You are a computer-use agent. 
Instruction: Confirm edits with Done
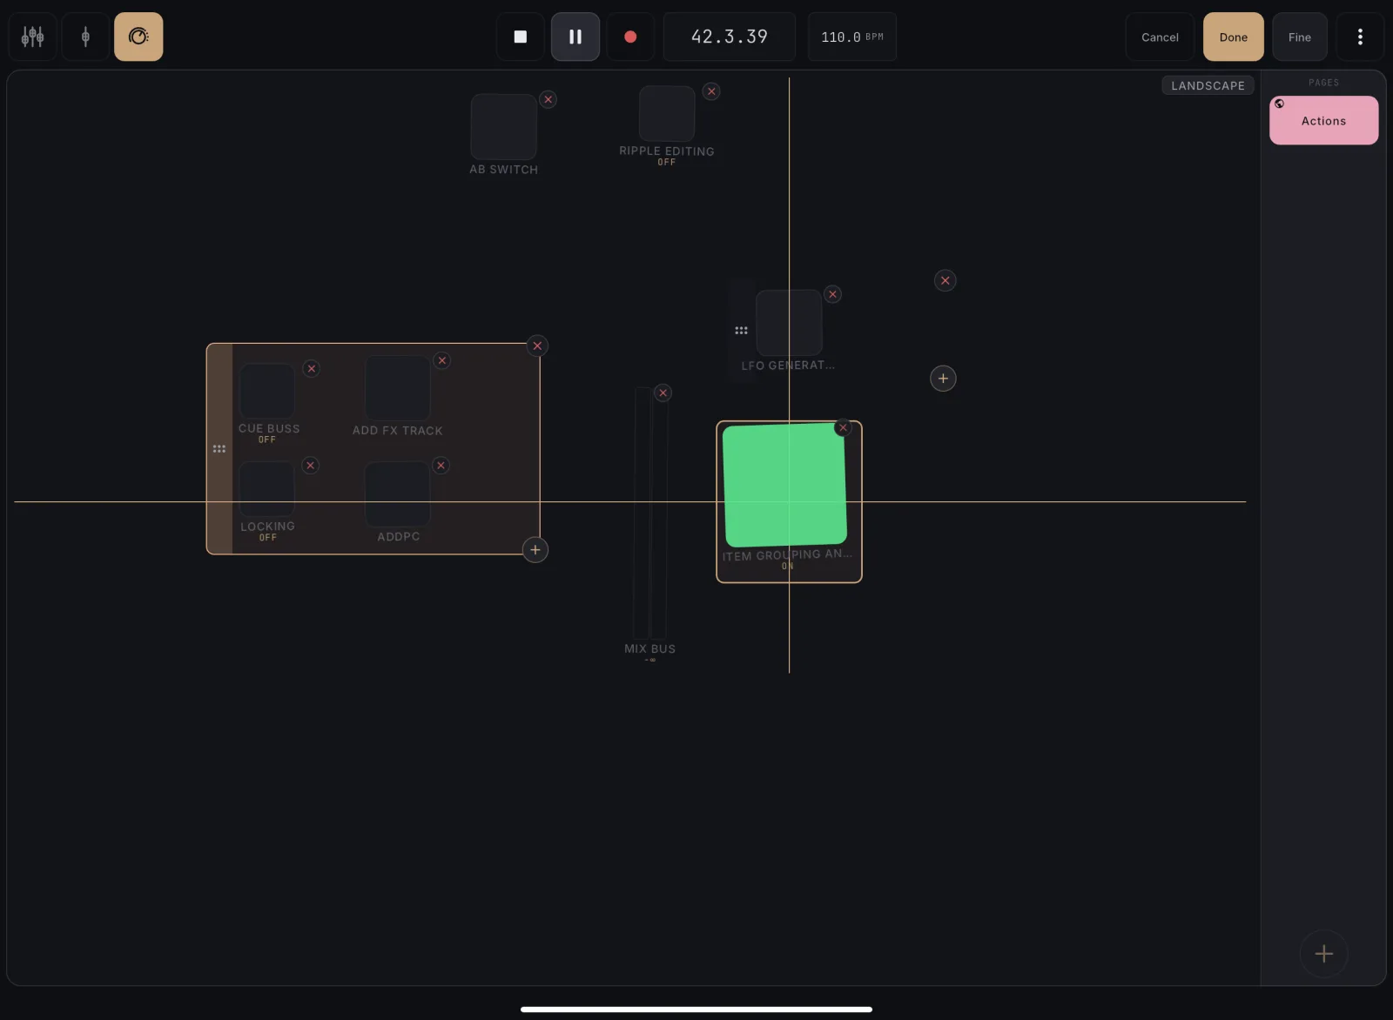(1233, 37)
